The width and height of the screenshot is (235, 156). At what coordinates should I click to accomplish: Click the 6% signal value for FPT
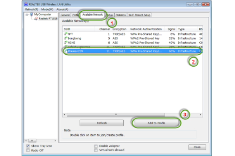(172, 34)
